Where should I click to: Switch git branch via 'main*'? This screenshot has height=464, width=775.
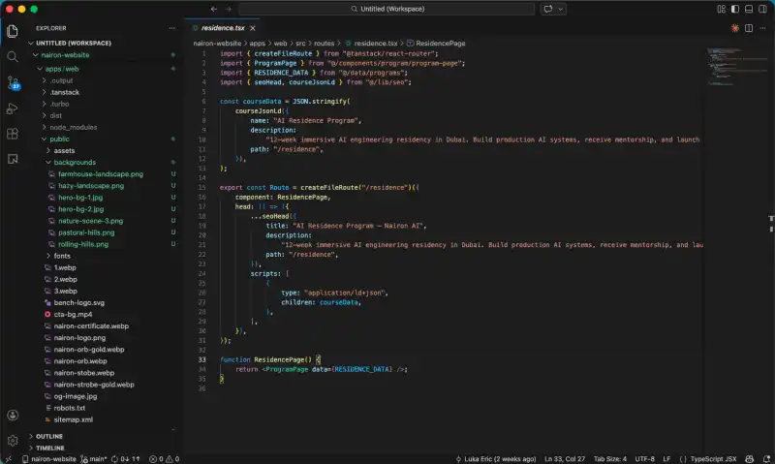click(x=94, y=459)
